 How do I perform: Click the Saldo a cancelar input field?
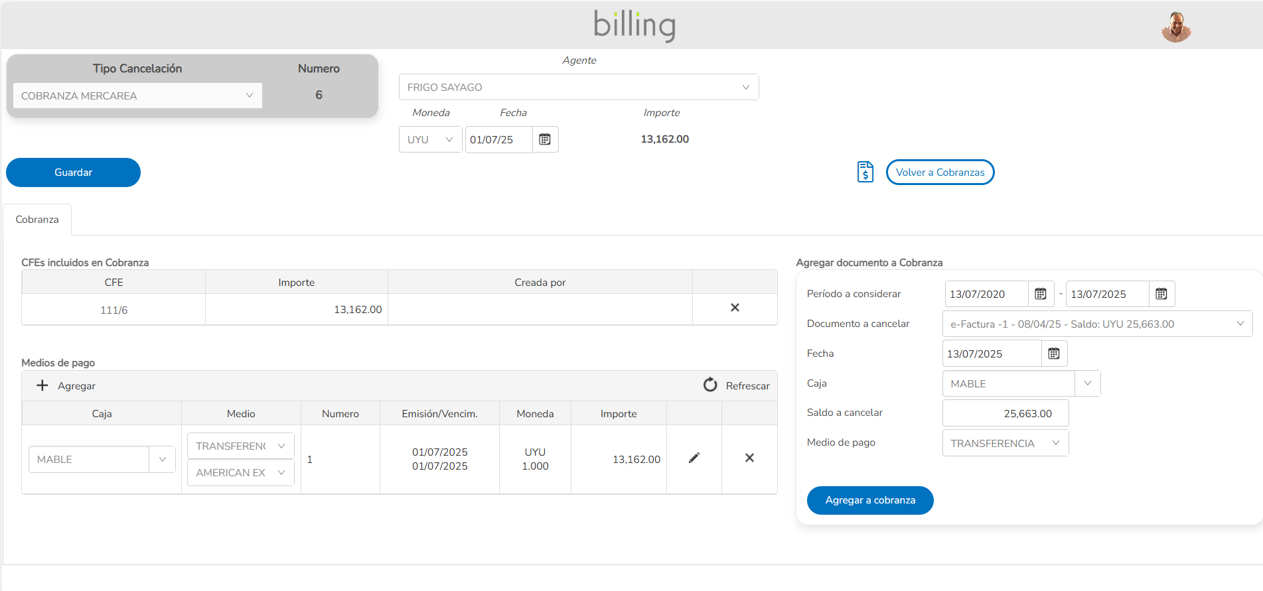(1005, 413)
